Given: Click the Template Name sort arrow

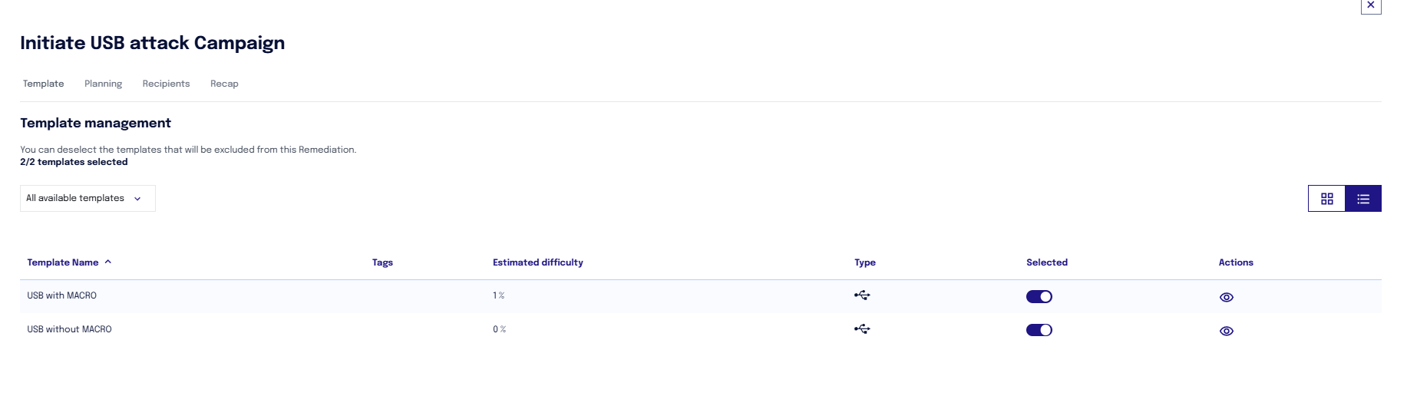Looking at the screenshot, I should [x=108, y=262].
